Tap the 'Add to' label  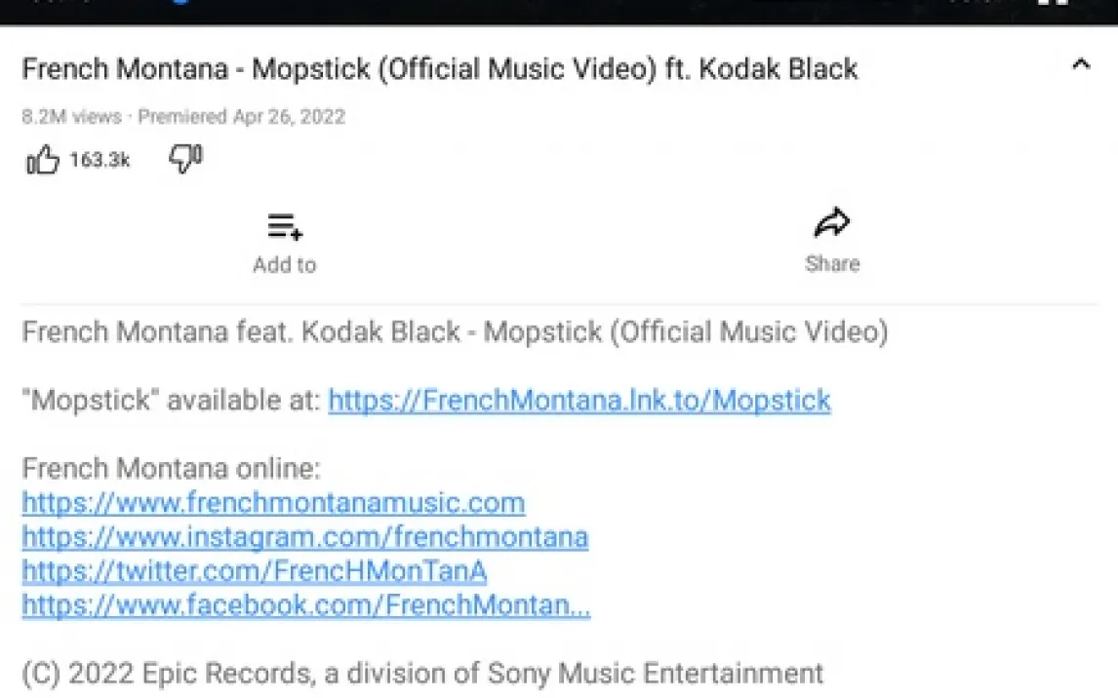coord(285,264)
